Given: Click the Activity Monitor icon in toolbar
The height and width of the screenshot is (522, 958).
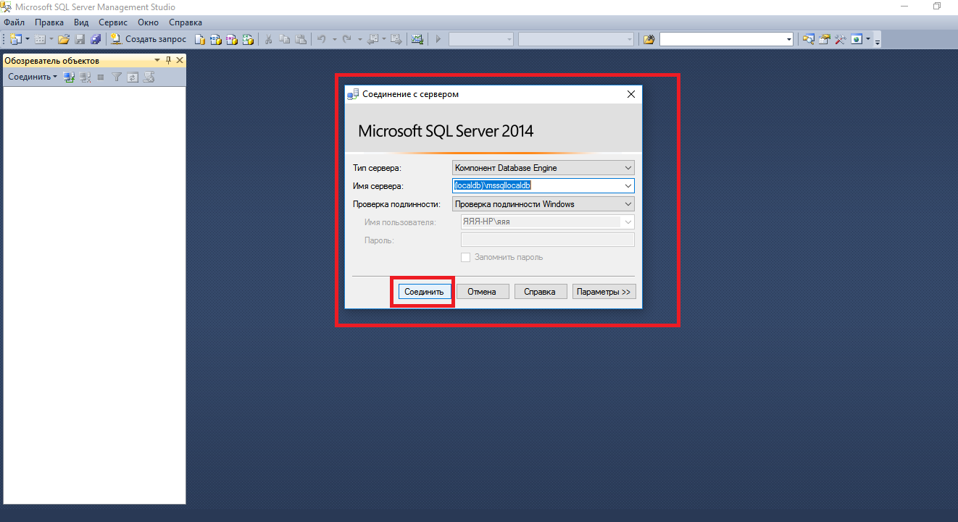Looking at the screenshot, I should [417, 39].
